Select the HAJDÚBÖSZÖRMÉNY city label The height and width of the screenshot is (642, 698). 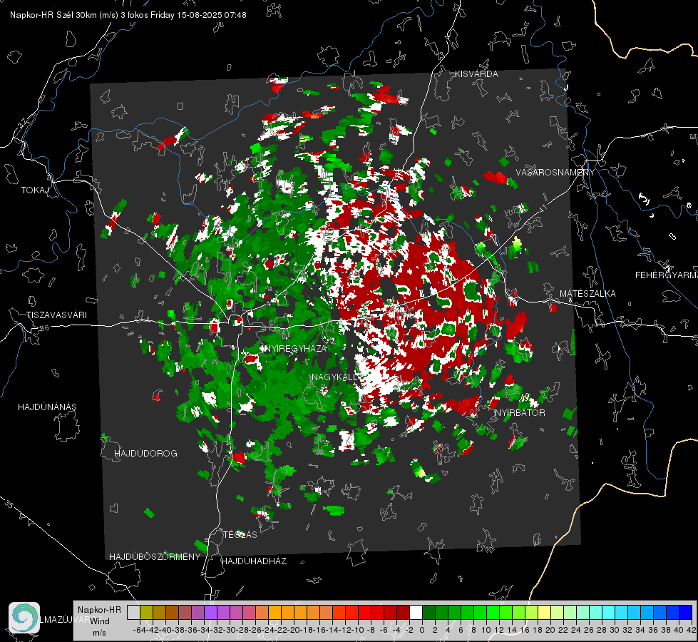155,557
